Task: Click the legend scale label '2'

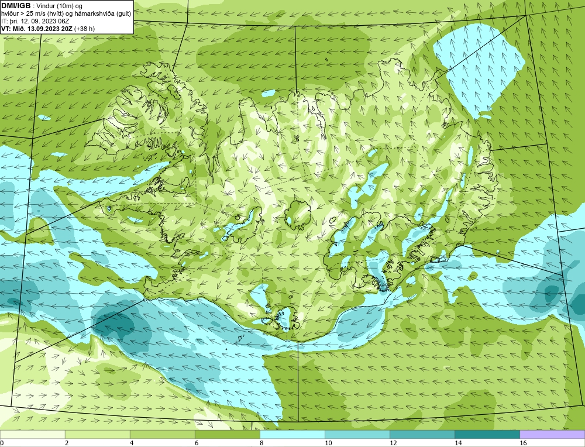Action: 67,443
